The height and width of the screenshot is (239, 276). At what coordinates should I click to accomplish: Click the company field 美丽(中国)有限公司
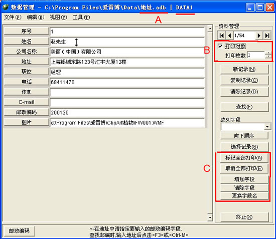click(x=127, y=52)
